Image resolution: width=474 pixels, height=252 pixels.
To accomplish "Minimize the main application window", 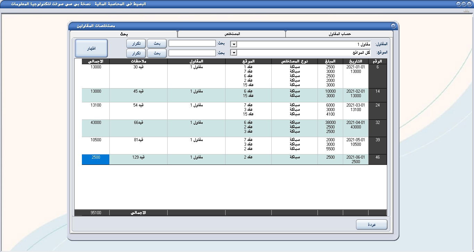I will (x=458, y=4).
